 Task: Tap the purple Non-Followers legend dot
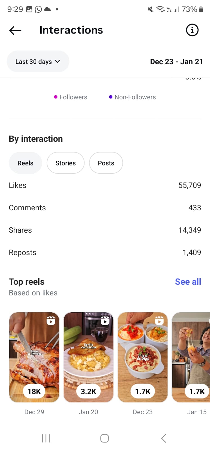(111, 97)
